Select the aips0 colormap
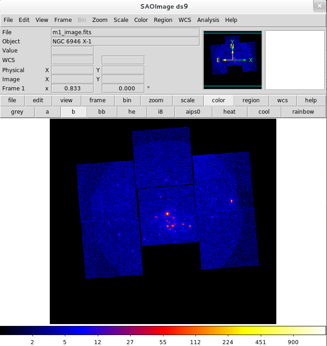Viewport: 327px width, 346px height. pos(193,112)
